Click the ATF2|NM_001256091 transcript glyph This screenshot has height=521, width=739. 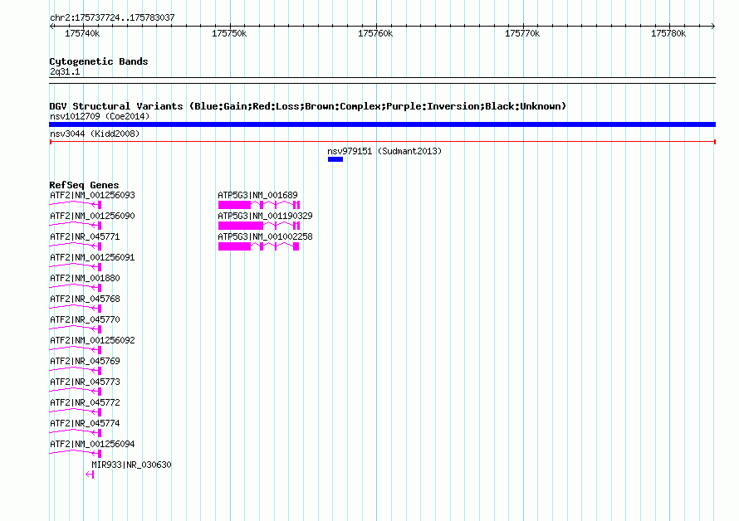click(76, 266)
